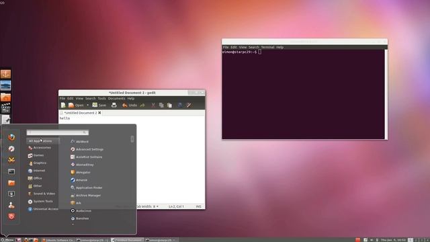Launch AbiWord from the application list
430x242 pixels.
coord(79,142)
